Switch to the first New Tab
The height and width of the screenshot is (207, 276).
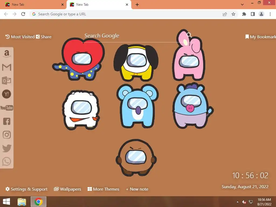pos(33,5)
